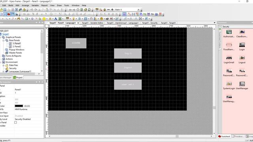Open the Draw menu
Screen dimensions: 253x142
59,5
